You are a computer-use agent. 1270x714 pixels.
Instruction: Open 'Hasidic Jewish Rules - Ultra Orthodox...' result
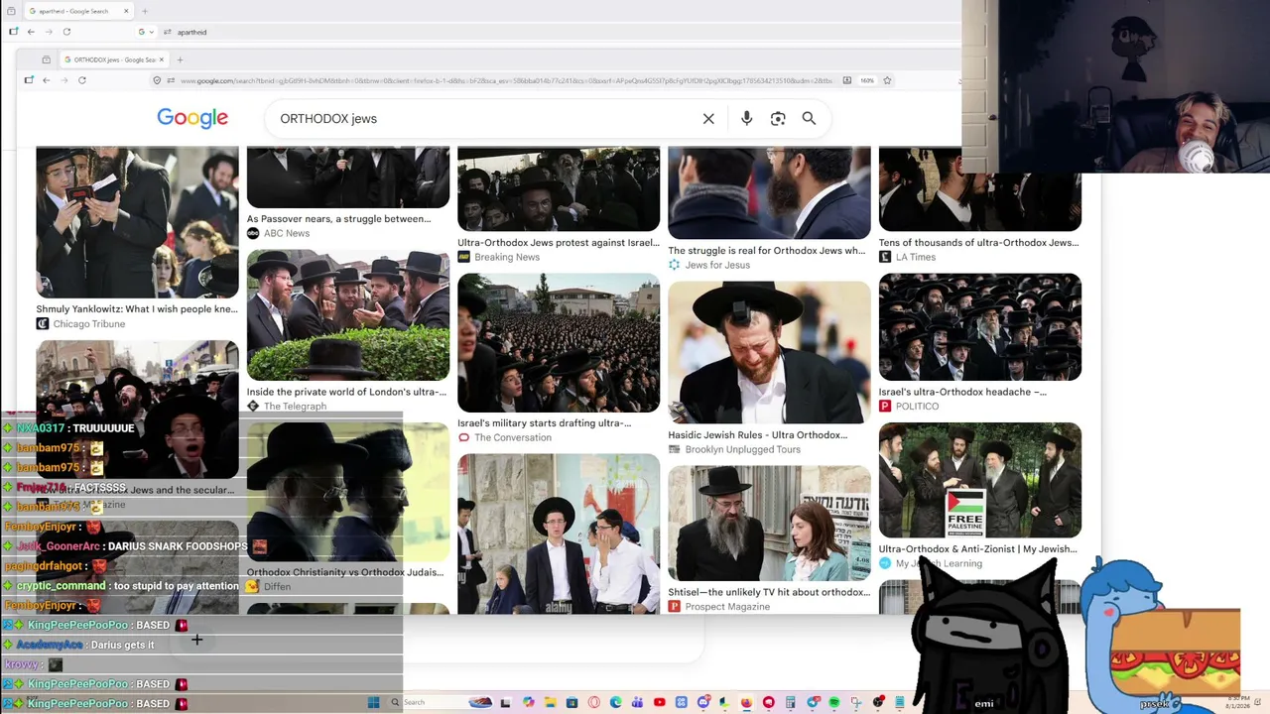(x=758, y=435)
